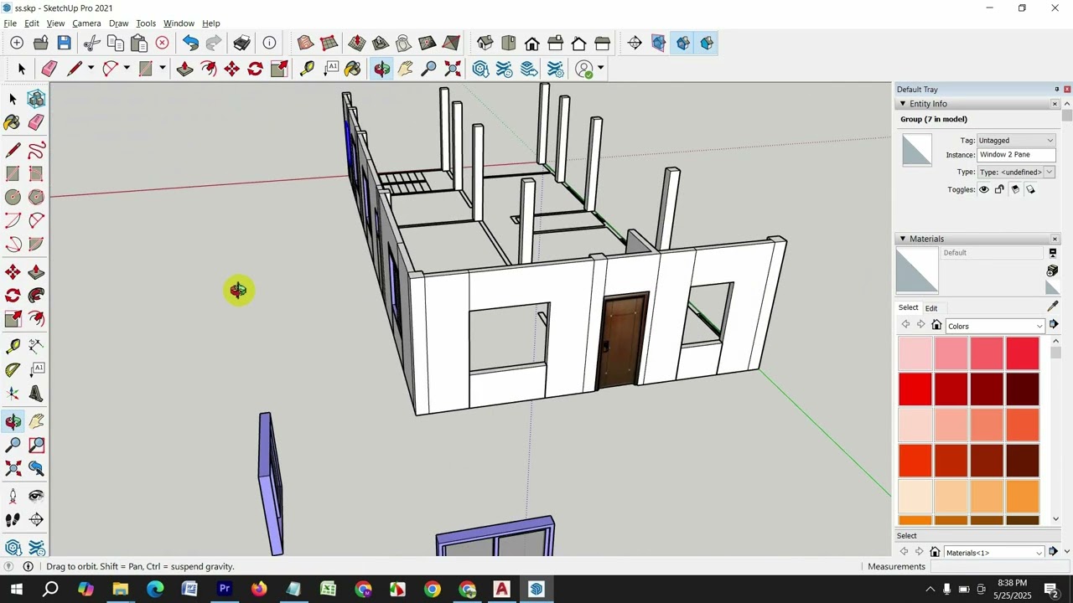Click the Save file toolbar icon
Screen dimensions: 1073x603
click(x=64, y=43)
